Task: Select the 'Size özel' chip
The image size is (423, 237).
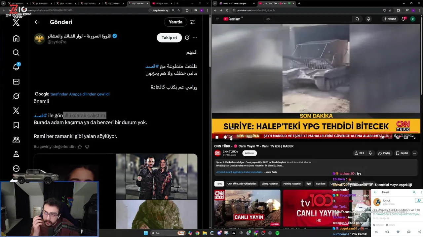Action: pyautogui.click(x=321, y=184)
